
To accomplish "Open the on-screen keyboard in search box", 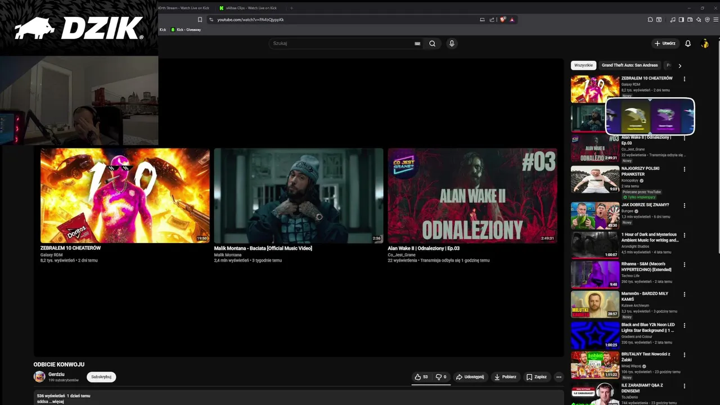I will [417, 43].
